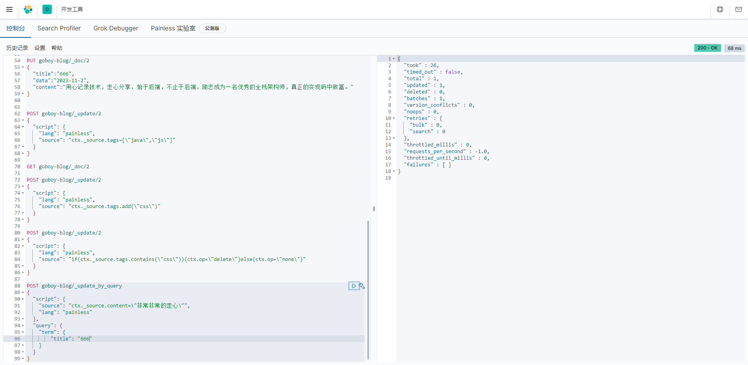Screen dimensions: 748x365
Task: Collapse script block fold at line 64
Action: click(23, 127)
